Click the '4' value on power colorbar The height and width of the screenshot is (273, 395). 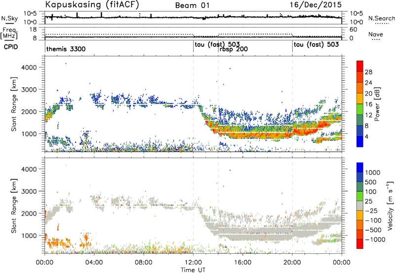367,136
